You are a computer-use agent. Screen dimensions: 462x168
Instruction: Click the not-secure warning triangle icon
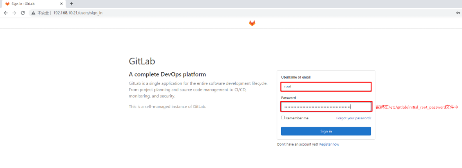pos(34,13)
